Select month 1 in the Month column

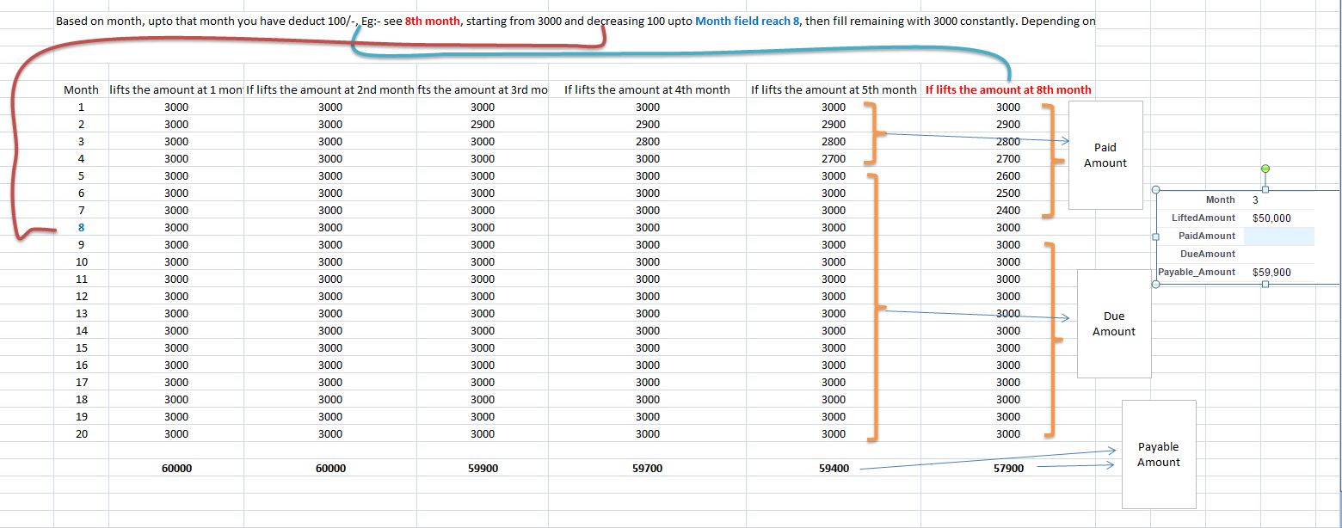[x=82, y=107]
